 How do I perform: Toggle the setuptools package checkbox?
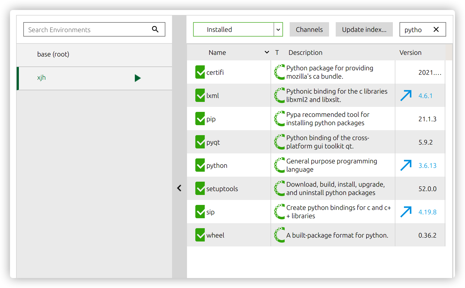(x=200, y=188)
